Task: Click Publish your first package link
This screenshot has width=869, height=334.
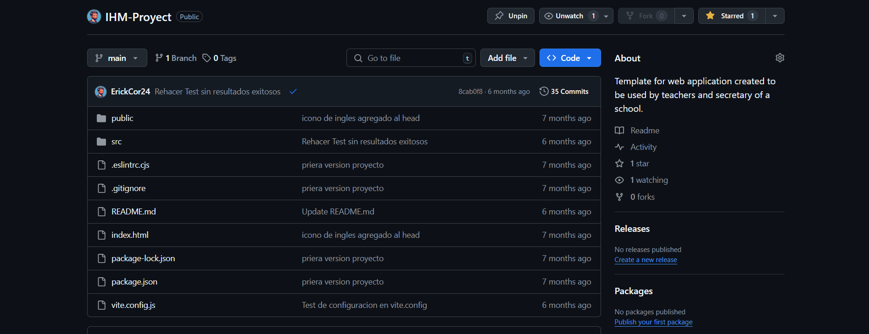Action: 653,322
